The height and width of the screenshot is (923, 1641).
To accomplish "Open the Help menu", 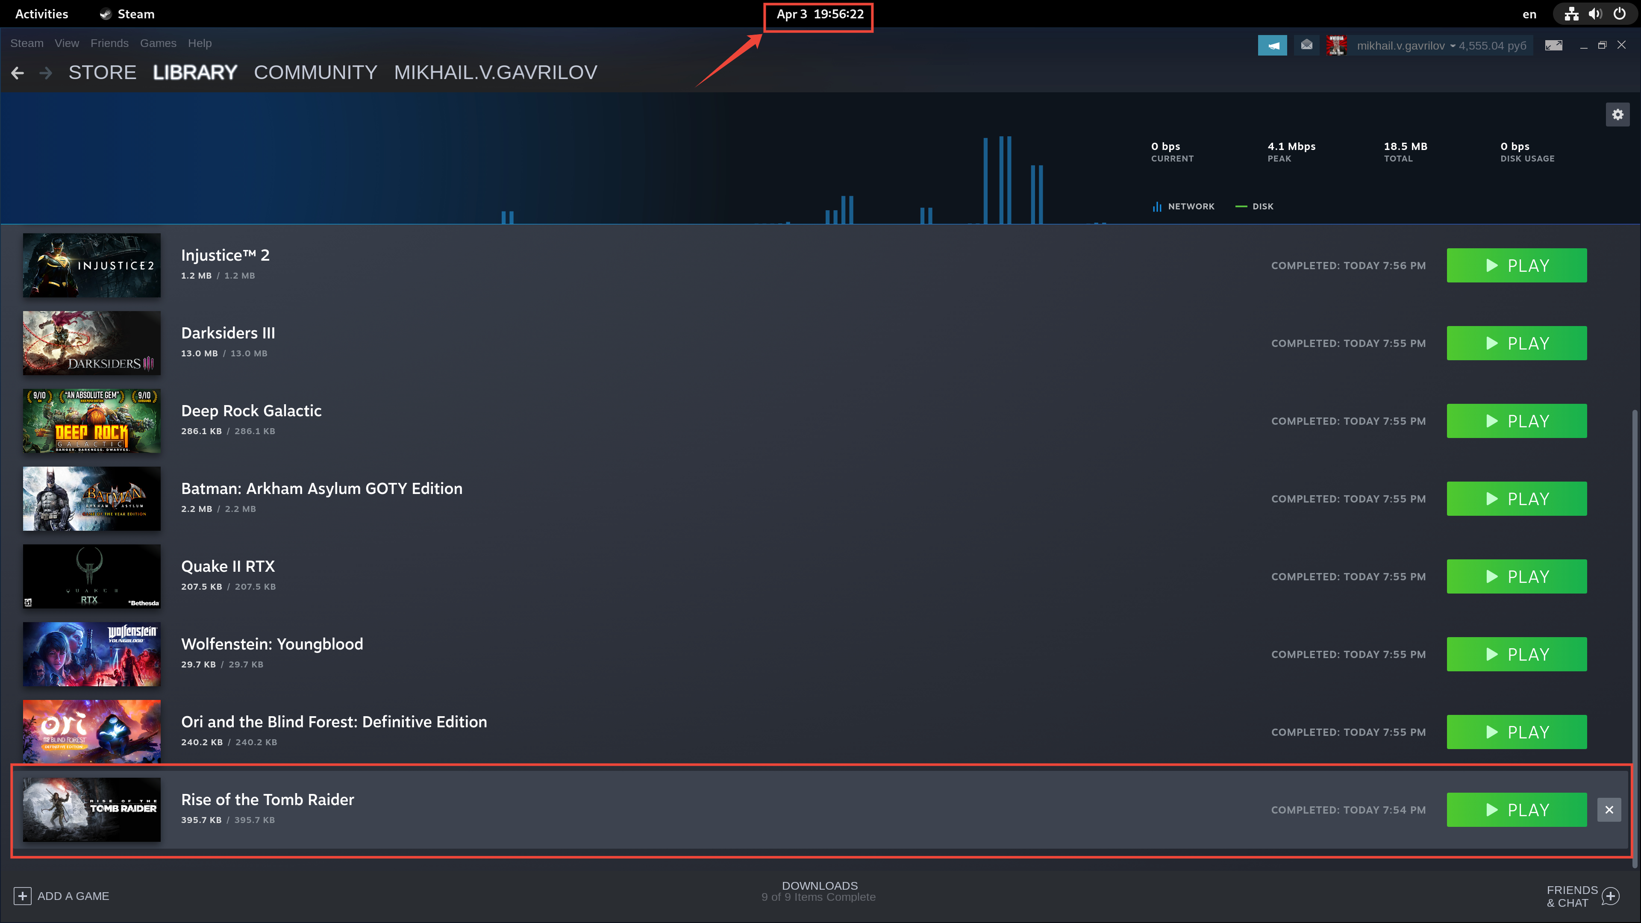I will 200,43.
